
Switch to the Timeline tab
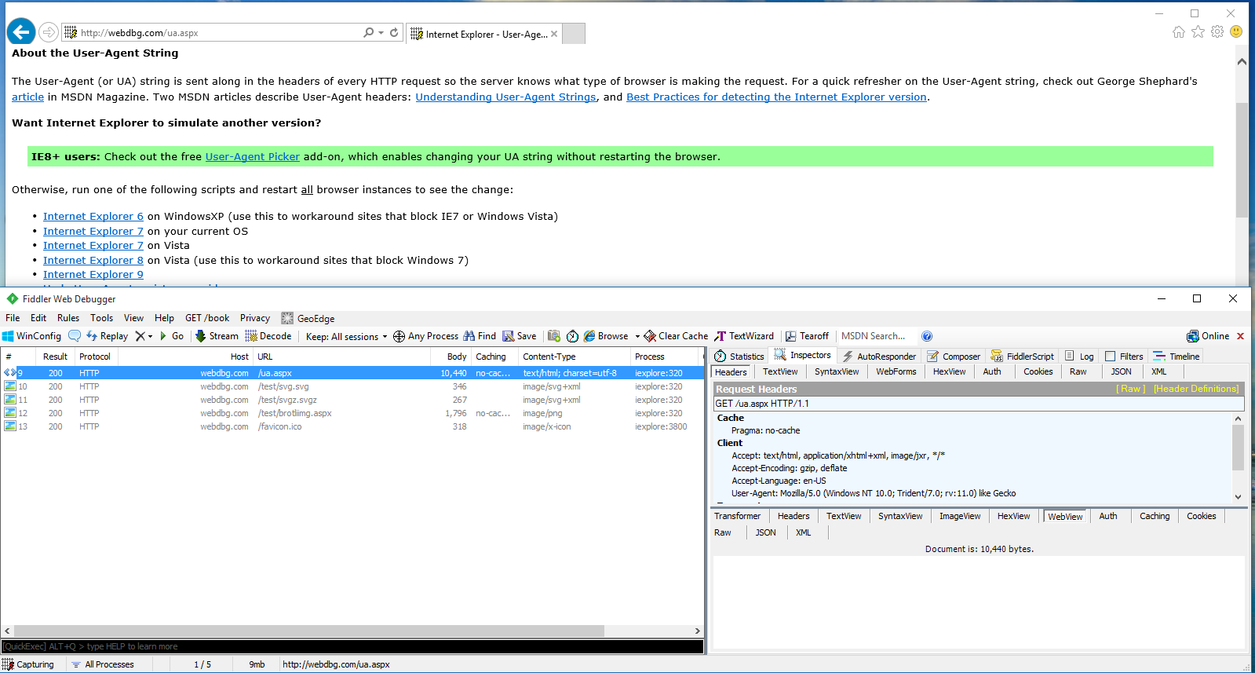(1176, 357)
